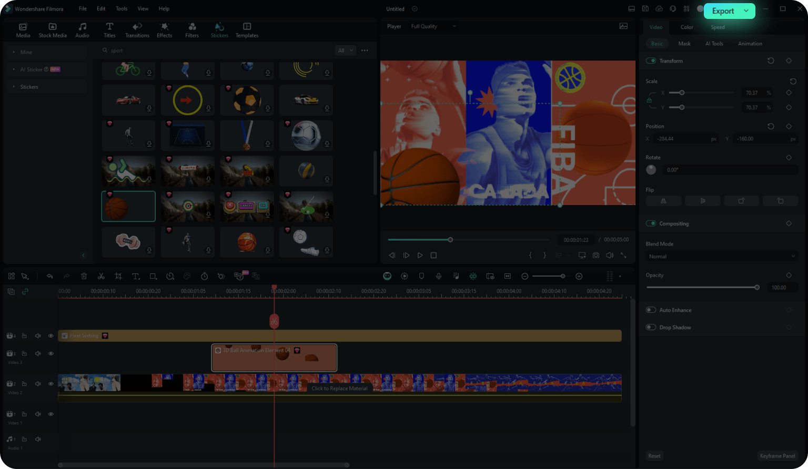Screen dimensions: 808x469
Task: Click the speed icon in timeline toolbar
Action: [170, 276]
